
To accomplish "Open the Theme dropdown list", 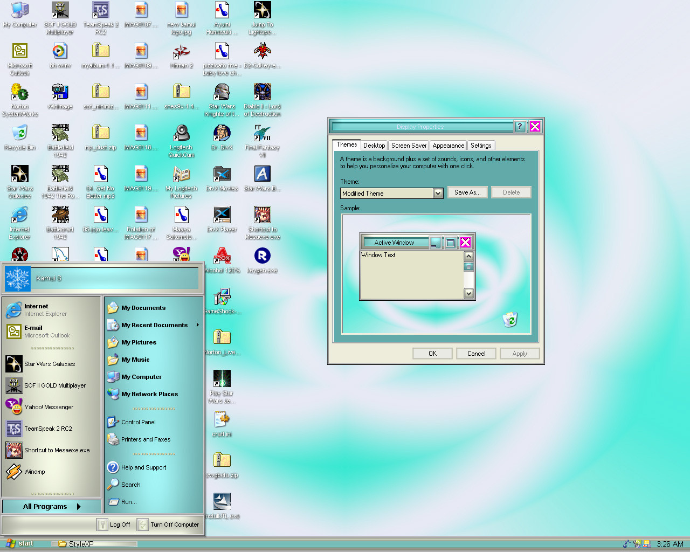I will point(438,193).
